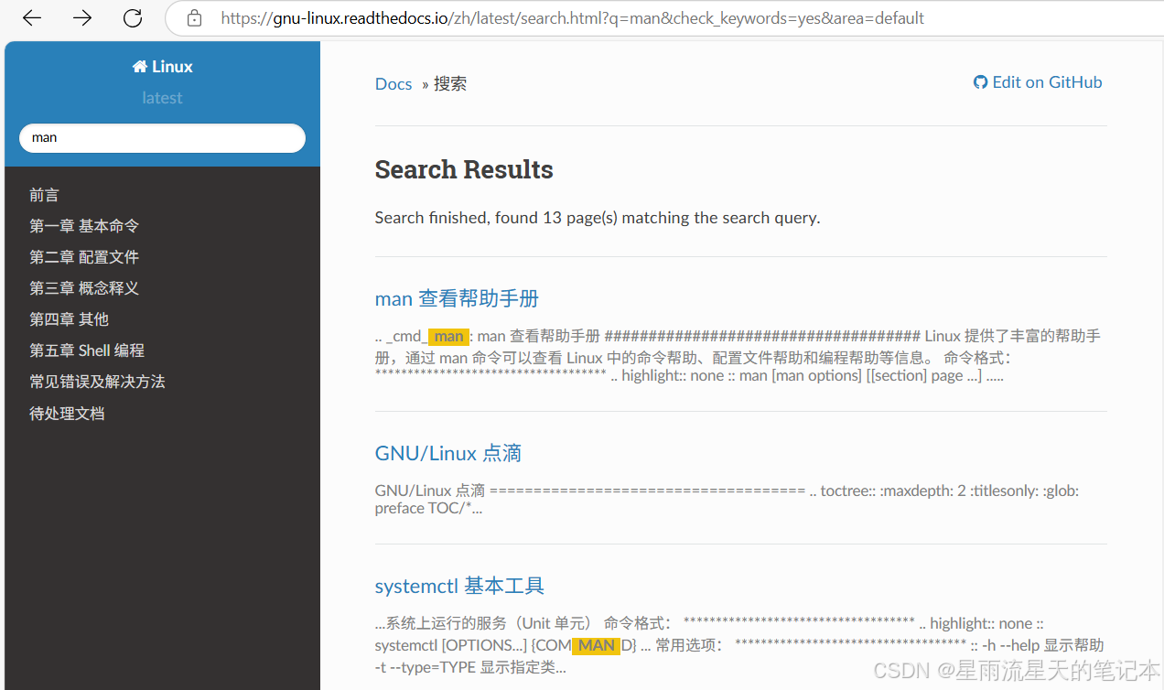Image resolution: width=1164 pixels, height=690 pixels.
Task: Click the Docs breadcrumb link
Action: pyautogui.click(x=393, y=83)
